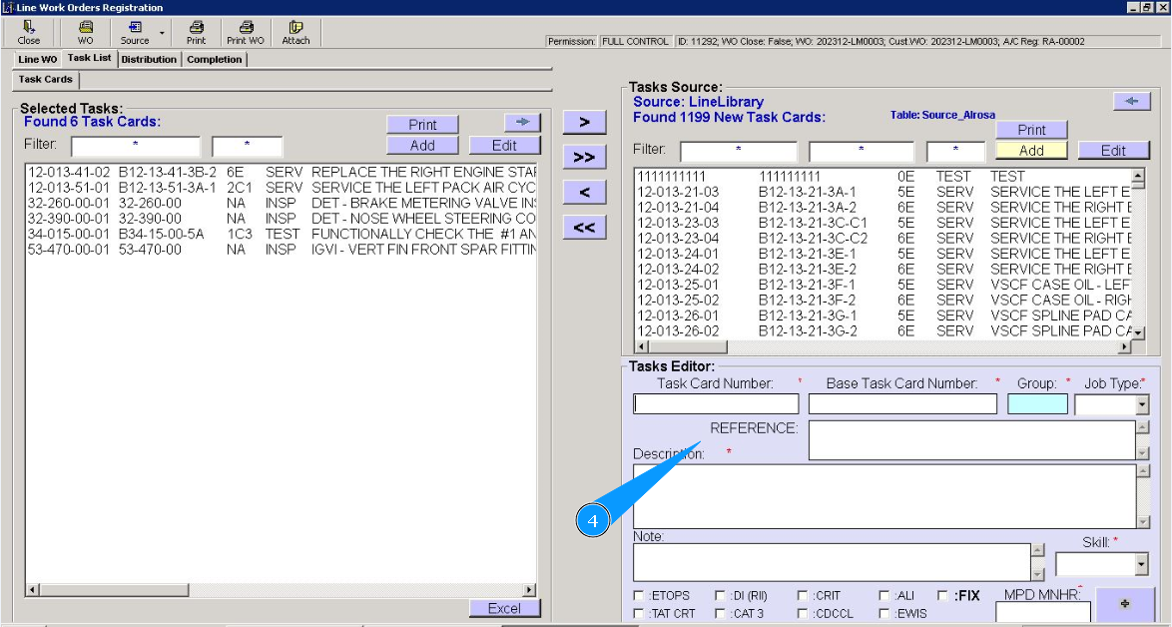Click Add button in Selected Tasks

pos(422,146)
